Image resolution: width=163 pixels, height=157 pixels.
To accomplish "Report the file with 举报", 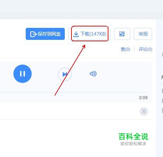I will coord(143,34).
